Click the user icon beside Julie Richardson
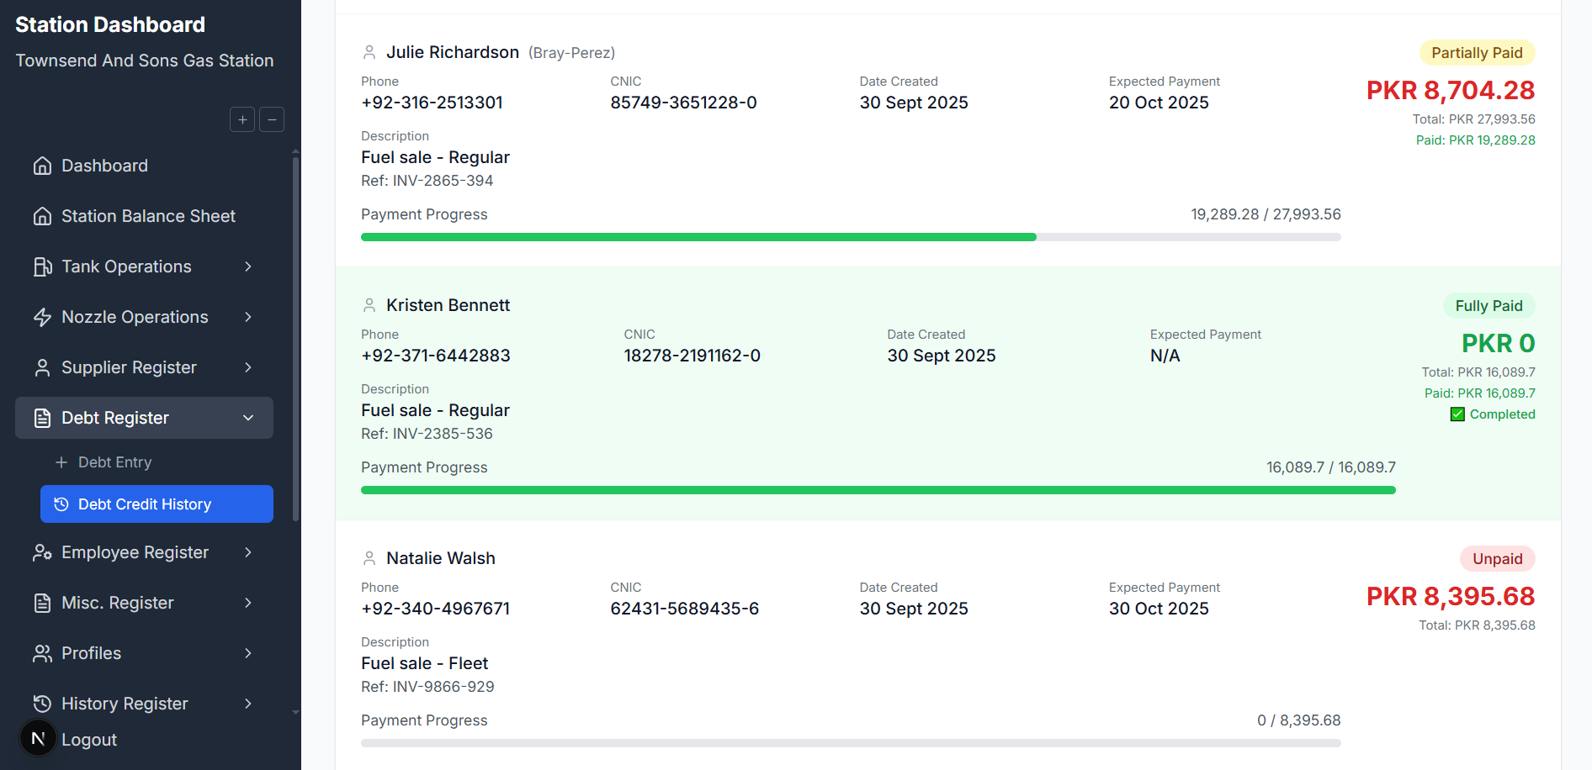The width and height of the screenshot is (1592, 770). (x=369, y=51)
